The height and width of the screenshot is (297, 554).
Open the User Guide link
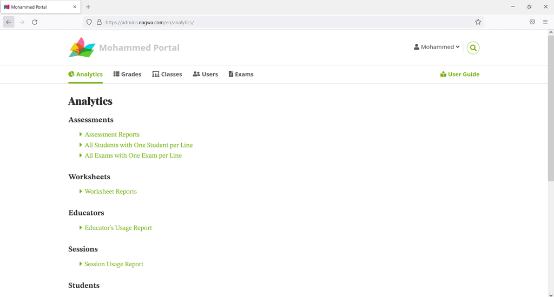tap(460, 75)
